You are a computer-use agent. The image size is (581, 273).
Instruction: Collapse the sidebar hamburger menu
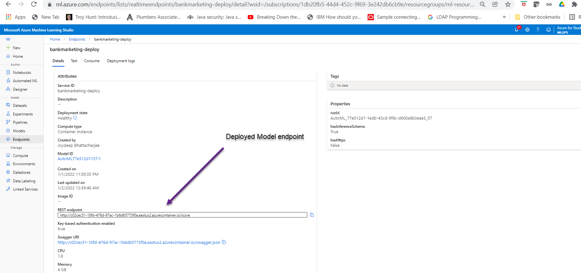[x=8, y=39]
